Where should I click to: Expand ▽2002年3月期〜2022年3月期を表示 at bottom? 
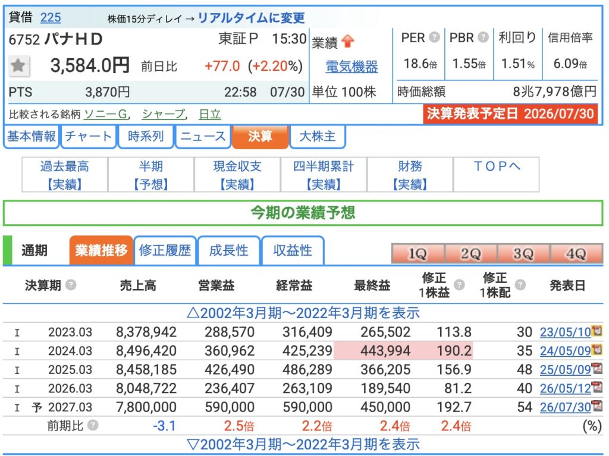[303, 444]
